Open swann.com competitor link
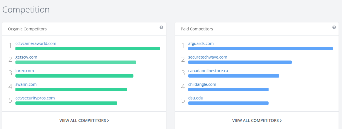342x129 pixels. (26, 84)
